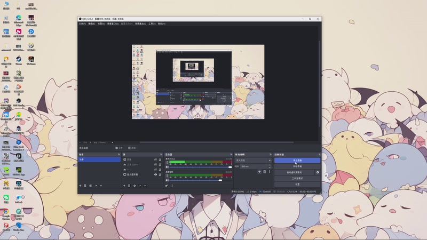Move the source up with the 来源 panel up arrow
Screen dimensions: 427x240
(x=140, y=186)
